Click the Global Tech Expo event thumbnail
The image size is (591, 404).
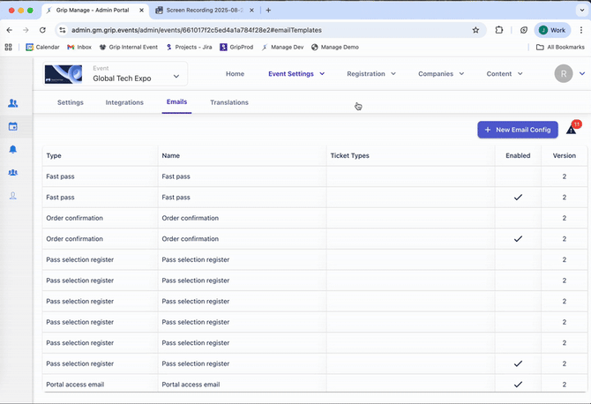[x=64, y=74]
